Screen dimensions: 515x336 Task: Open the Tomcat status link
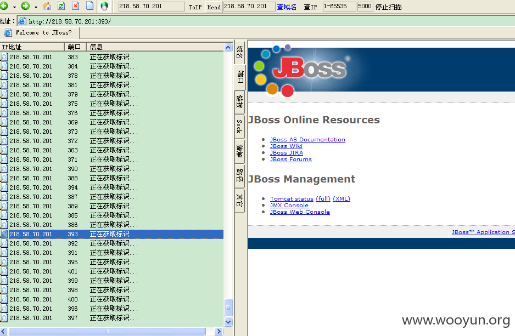tap(292, 198)
